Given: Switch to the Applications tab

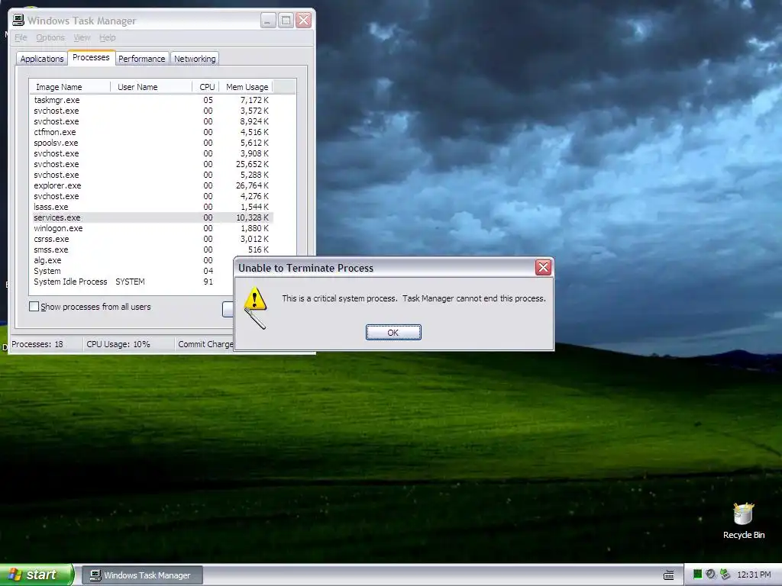Looking at the screenshot, I should click(x=42, y=59).
